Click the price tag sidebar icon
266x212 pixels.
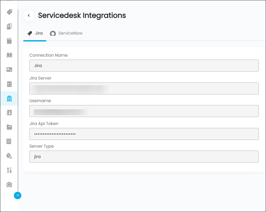point(9,12)
